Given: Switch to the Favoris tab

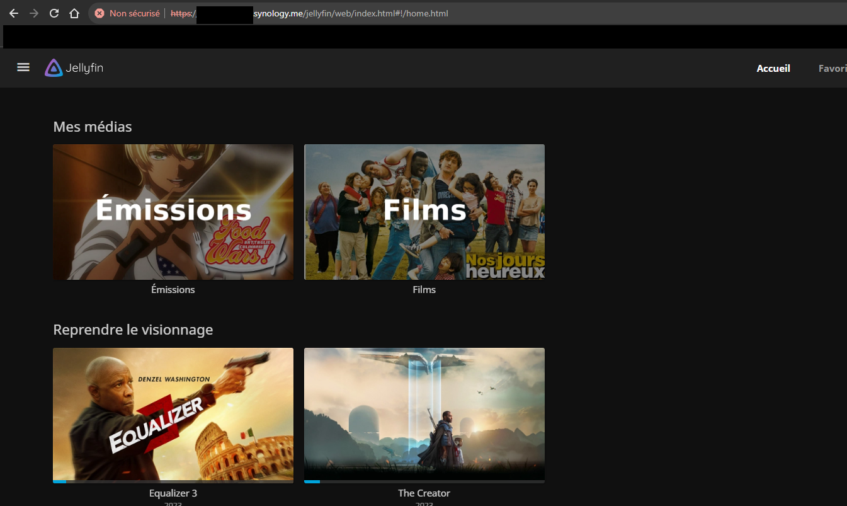Looking at the screenshot, I should click(832, 69).
